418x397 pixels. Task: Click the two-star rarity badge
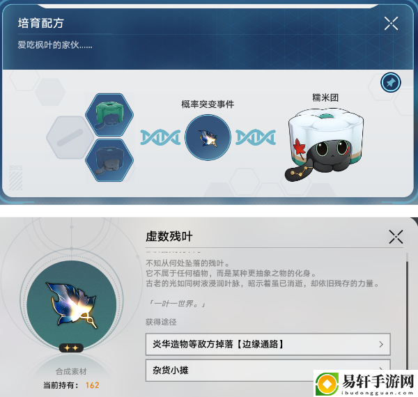click(x=71, y=348)
